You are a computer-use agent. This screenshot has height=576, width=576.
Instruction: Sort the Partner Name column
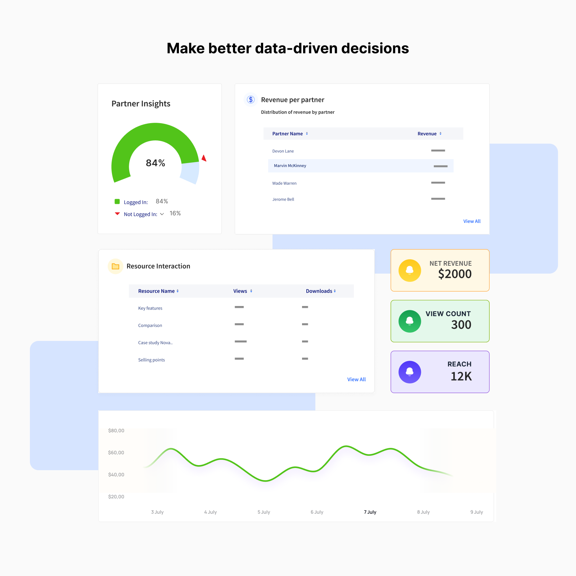[x=307, y=134]
